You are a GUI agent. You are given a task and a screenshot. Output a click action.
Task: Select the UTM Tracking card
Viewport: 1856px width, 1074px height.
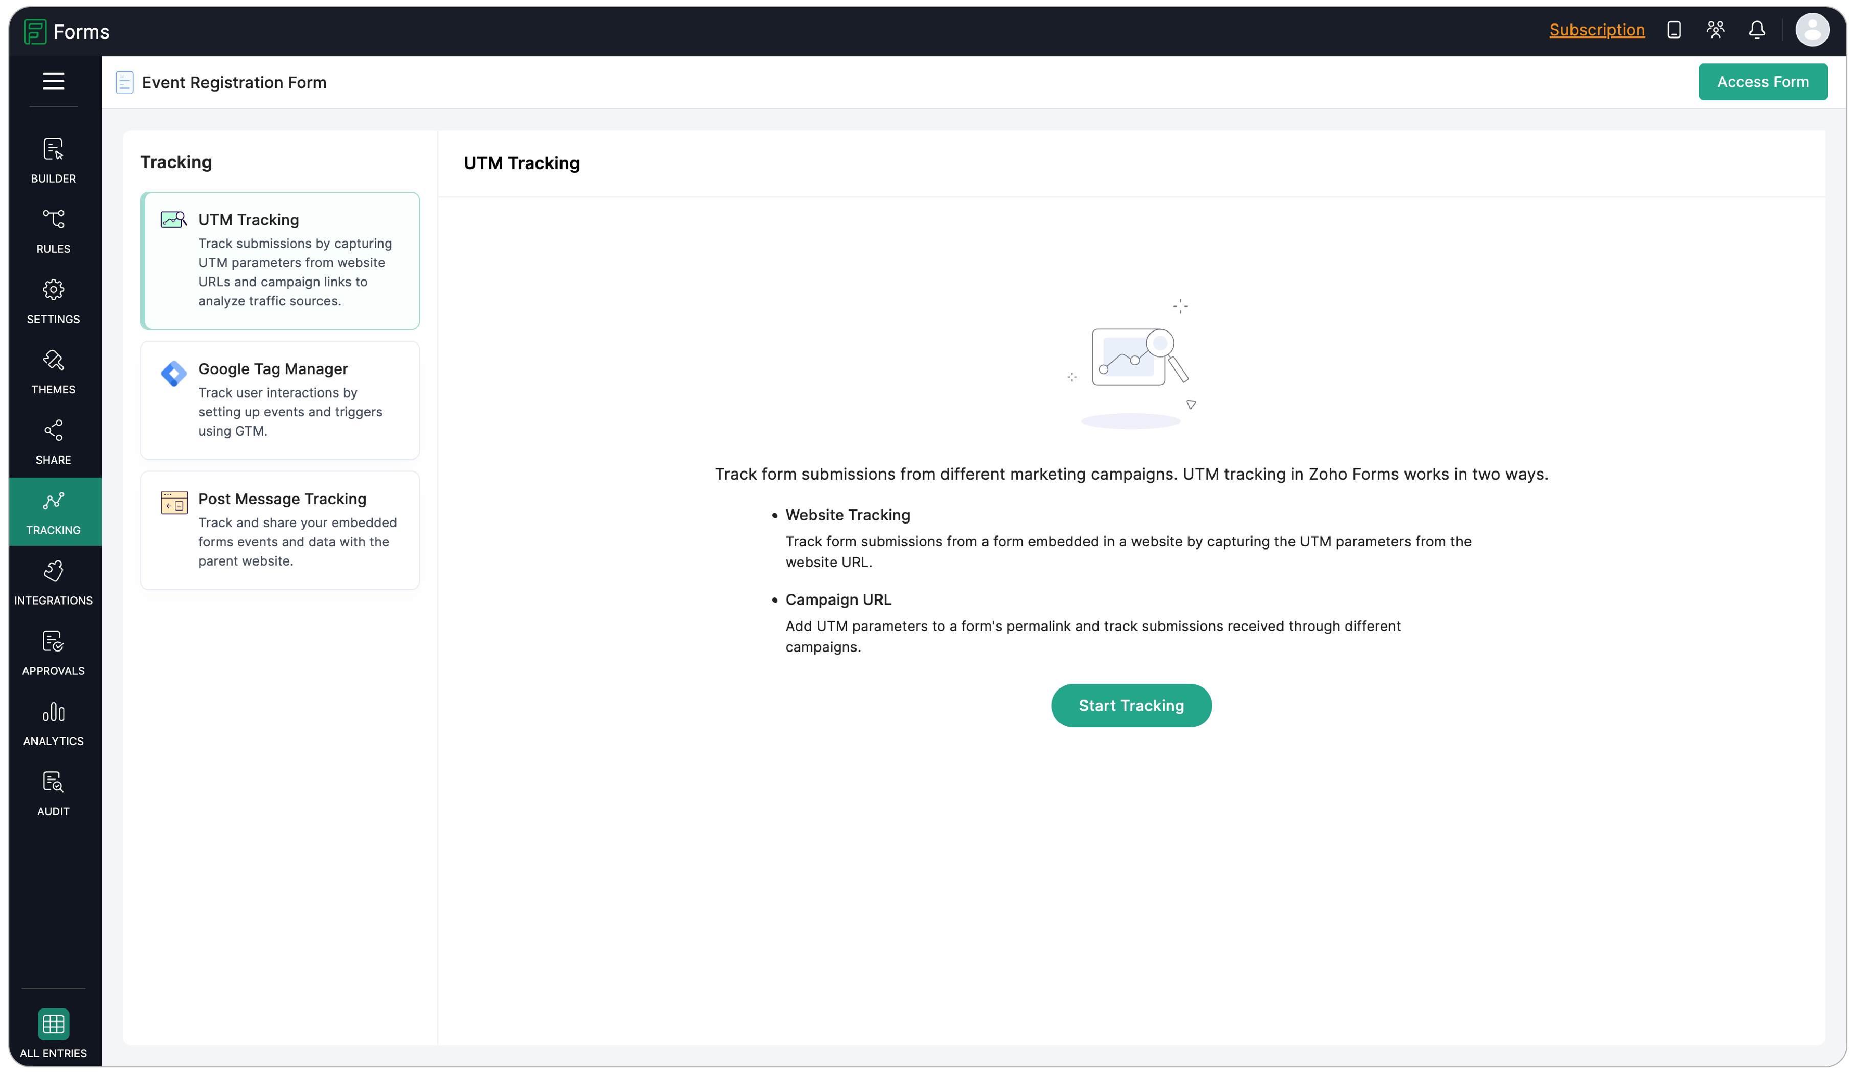280,261
